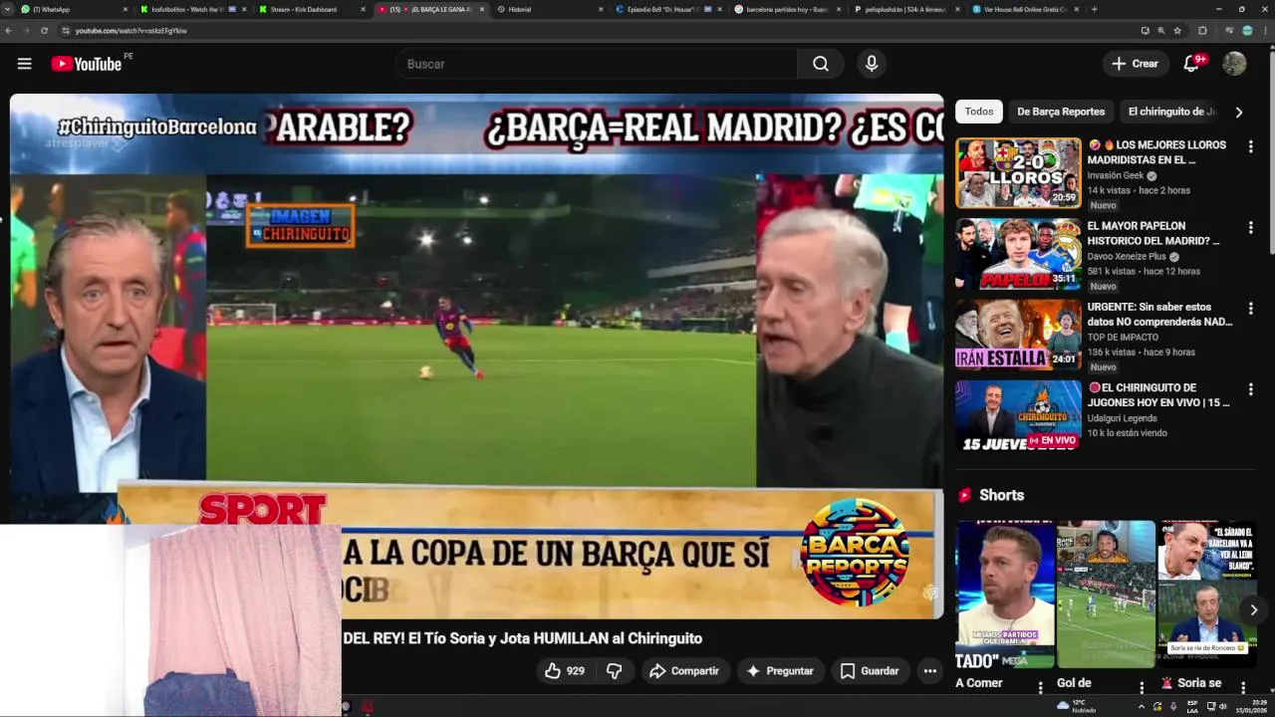Open options menu for EL CHIRINGUITO DE JUGONES video
The image size is (1275, 717).
tap(1250, 389)
